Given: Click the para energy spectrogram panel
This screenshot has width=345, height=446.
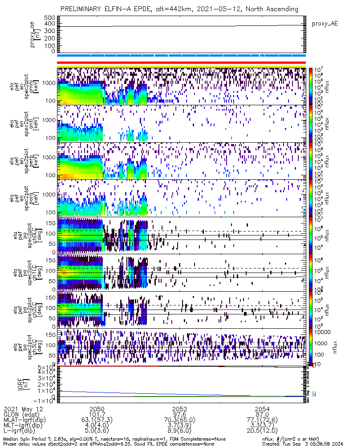Looking at the screenshot, I should click(x=182, y=198).
